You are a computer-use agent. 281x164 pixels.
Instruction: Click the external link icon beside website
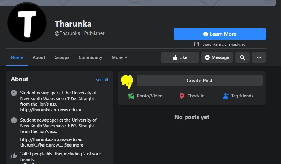[x=196, y=44]
